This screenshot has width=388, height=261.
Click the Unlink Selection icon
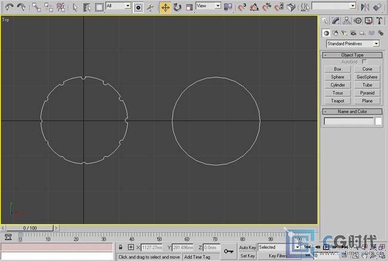click(x=48, y=7)
